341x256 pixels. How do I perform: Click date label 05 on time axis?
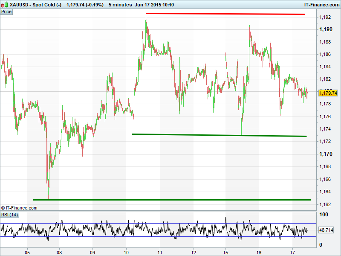pos(28,252)
